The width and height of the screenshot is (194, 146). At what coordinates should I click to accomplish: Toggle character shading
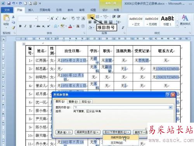pos(78,26)
